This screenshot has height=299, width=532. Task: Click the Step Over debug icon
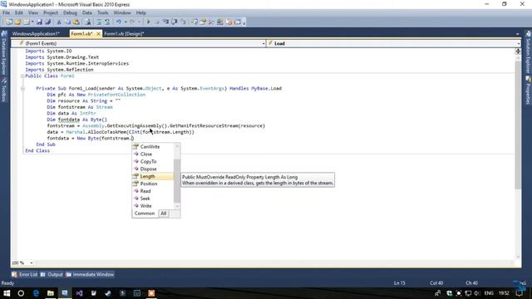coord(174,22)
